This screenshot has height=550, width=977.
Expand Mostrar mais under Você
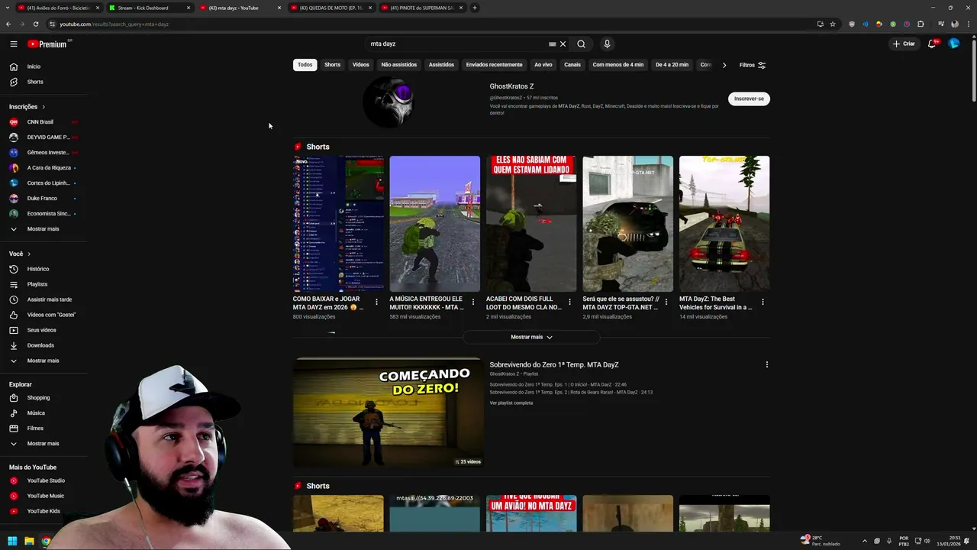coord(44,361)
